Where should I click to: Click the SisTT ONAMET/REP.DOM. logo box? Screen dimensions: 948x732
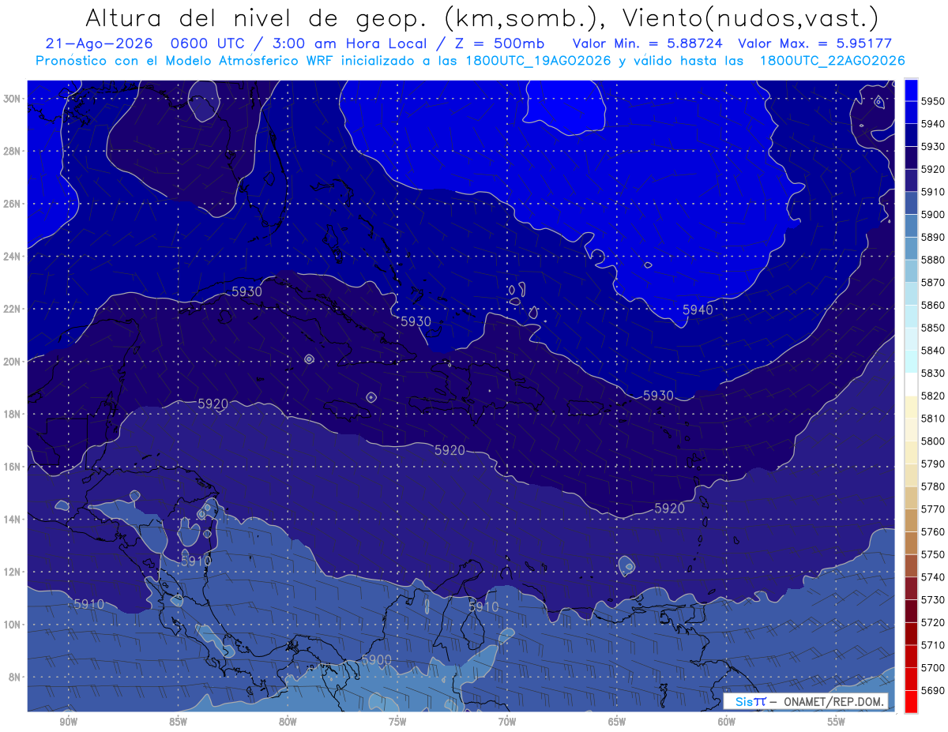(806, 702)
